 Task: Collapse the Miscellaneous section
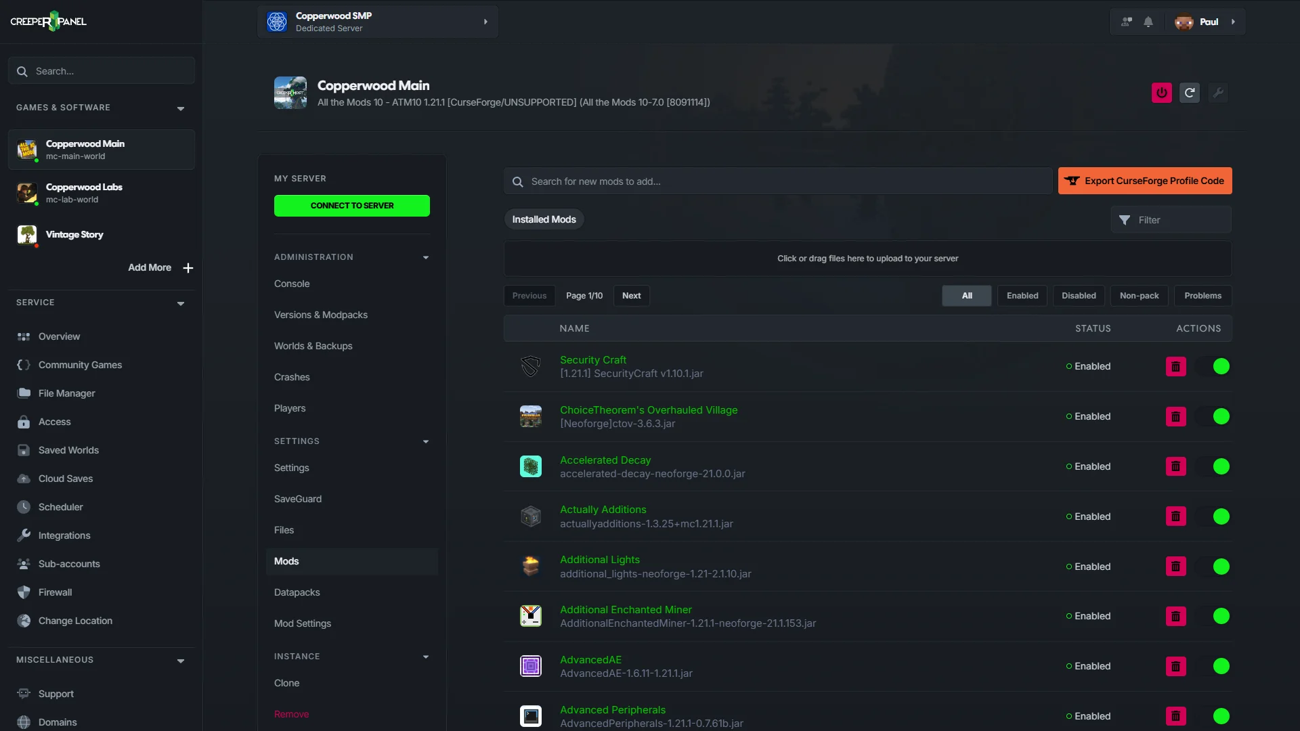(181, 661)
